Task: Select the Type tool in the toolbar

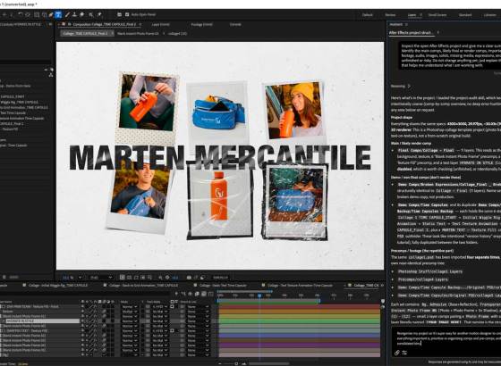Action: pyautogui.click(x=58, y=14)
